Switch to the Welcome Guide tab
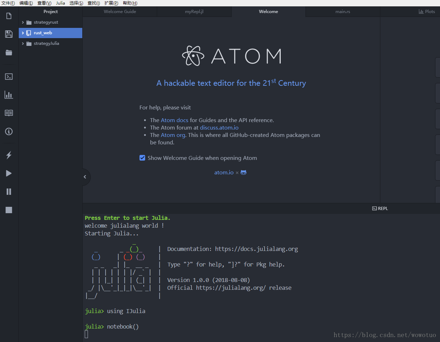The image size is (440, 342). point(120,12)
